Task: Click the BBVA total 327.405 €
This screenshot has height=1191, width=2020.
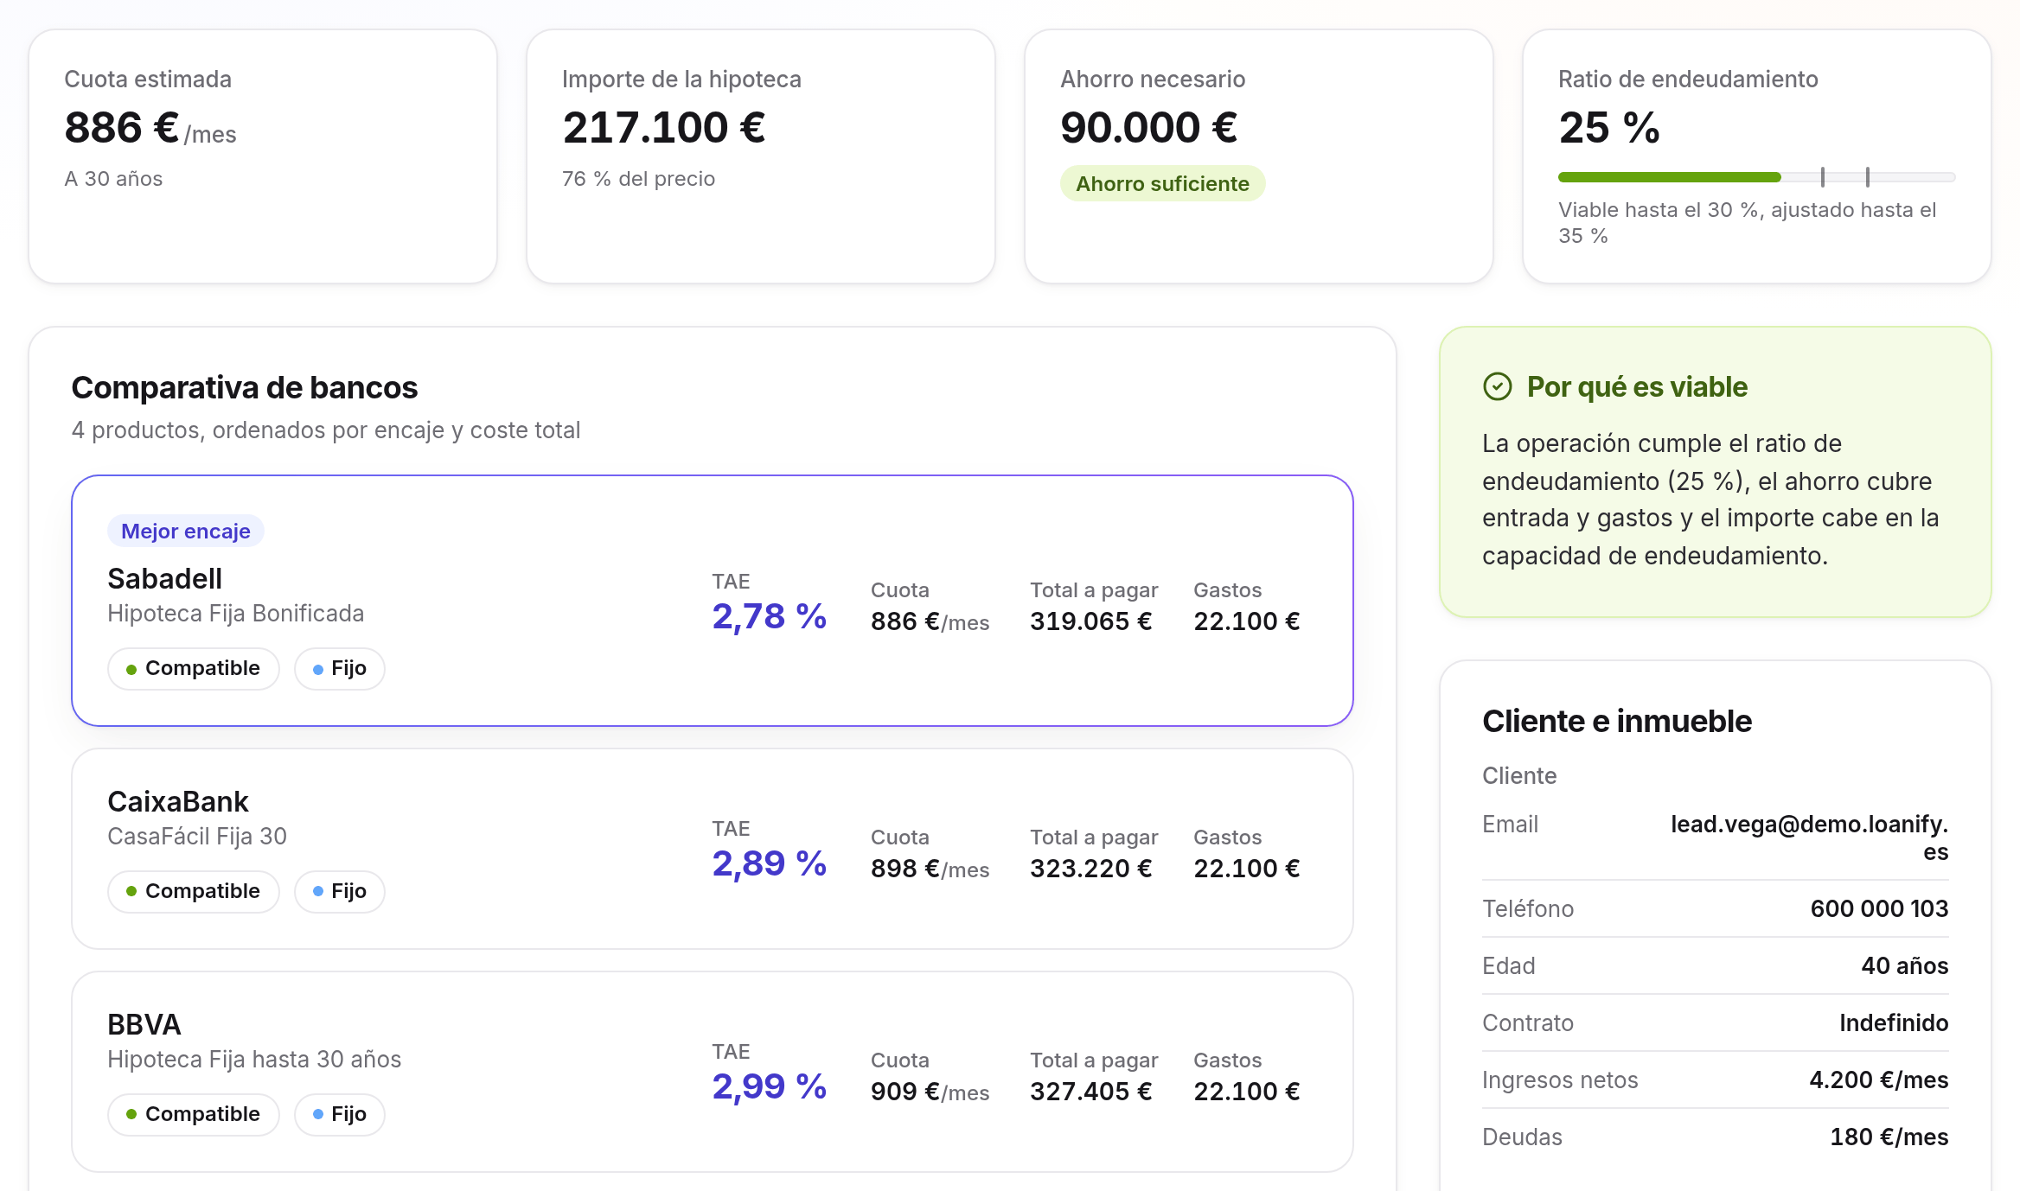Action: [1091, 1091]
